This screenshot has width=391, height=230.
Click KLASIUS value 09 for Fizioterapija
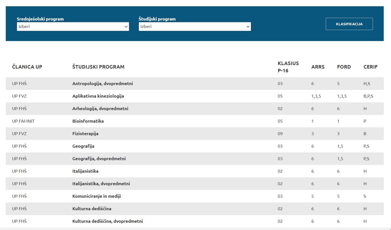(x=280, y=134)
